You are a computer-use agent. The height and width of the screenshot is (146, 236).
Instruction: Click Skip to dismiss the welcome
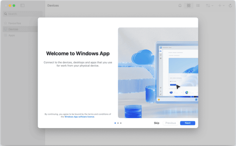click(157, 123)
